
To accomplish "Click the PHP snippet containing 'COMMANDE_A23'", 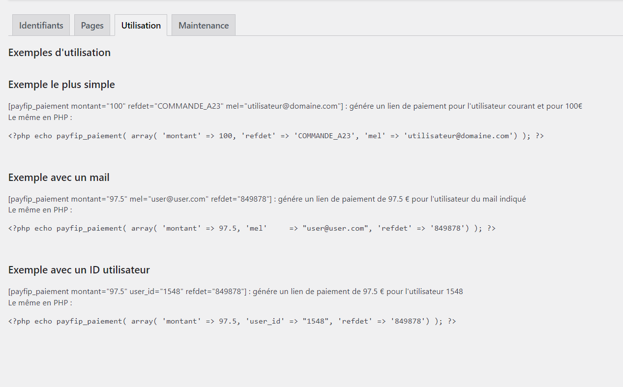I will point(276,136).
